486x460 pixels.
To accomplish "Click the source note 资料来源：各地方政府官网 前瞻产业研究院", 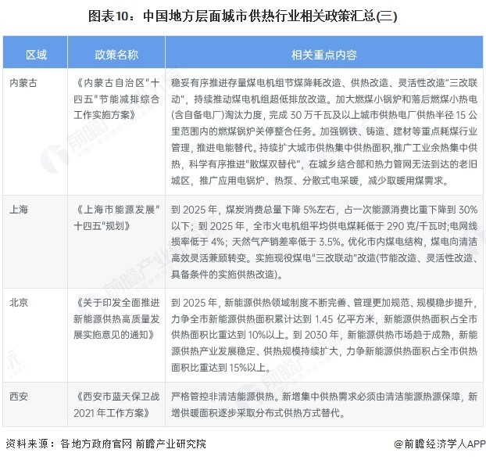I will [x=105, y=444].
